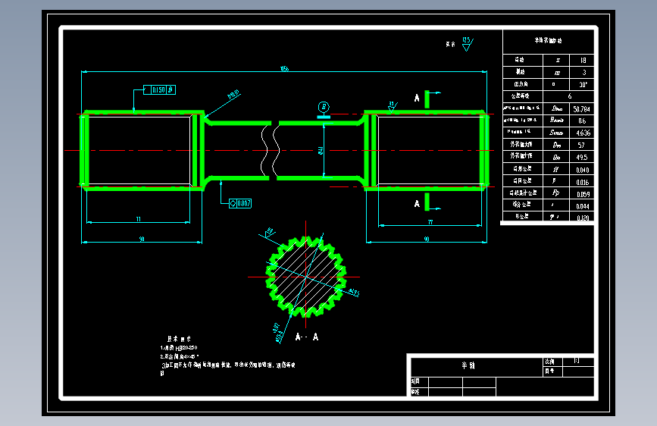Select the Ø41 shaft diameter dimension
This screenshot has width=657, height=426.
(x=321, y=151)
